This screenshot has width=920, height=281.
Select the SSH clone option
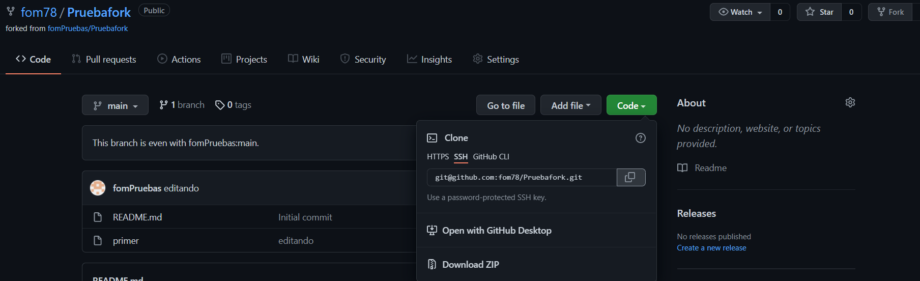[x=461, y=157]
